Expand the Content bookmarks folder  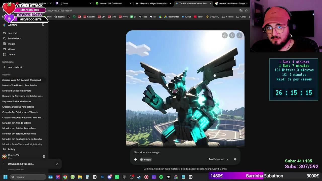tap(228, 17)
